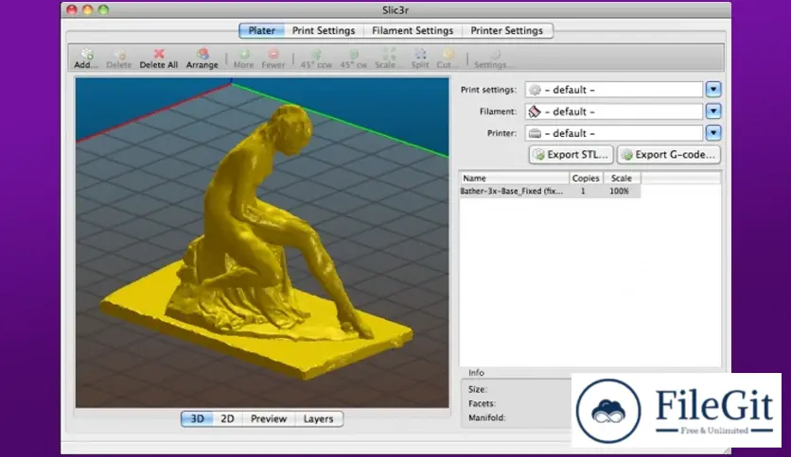The height and width of the screenshot is (457, 791).
Task: Open the Filament preset dropdown
Action: point(614,111)
